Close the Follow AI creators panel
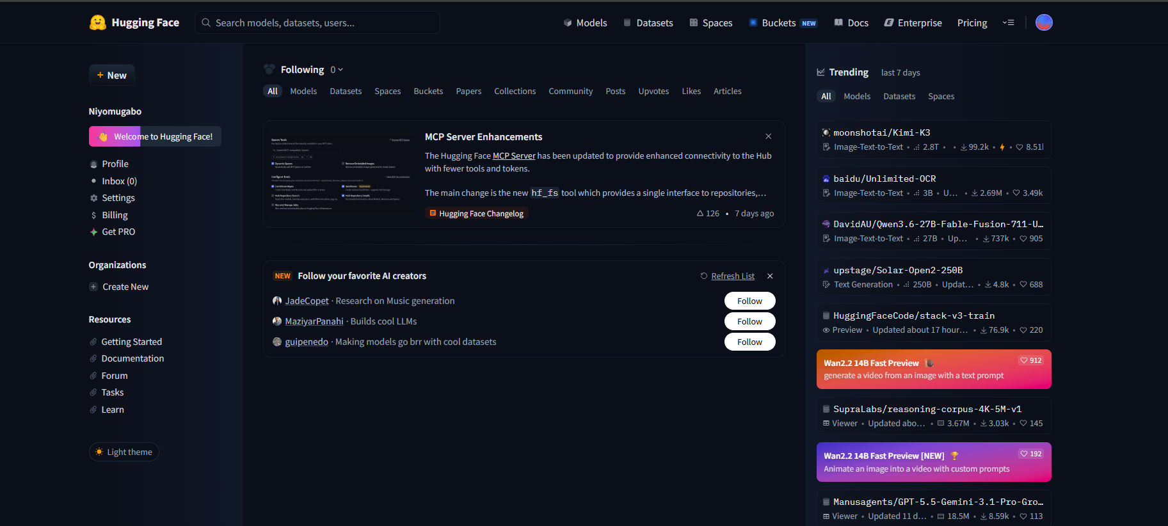This screenshot has width=1168, height=526. click(x=770, y=276)
